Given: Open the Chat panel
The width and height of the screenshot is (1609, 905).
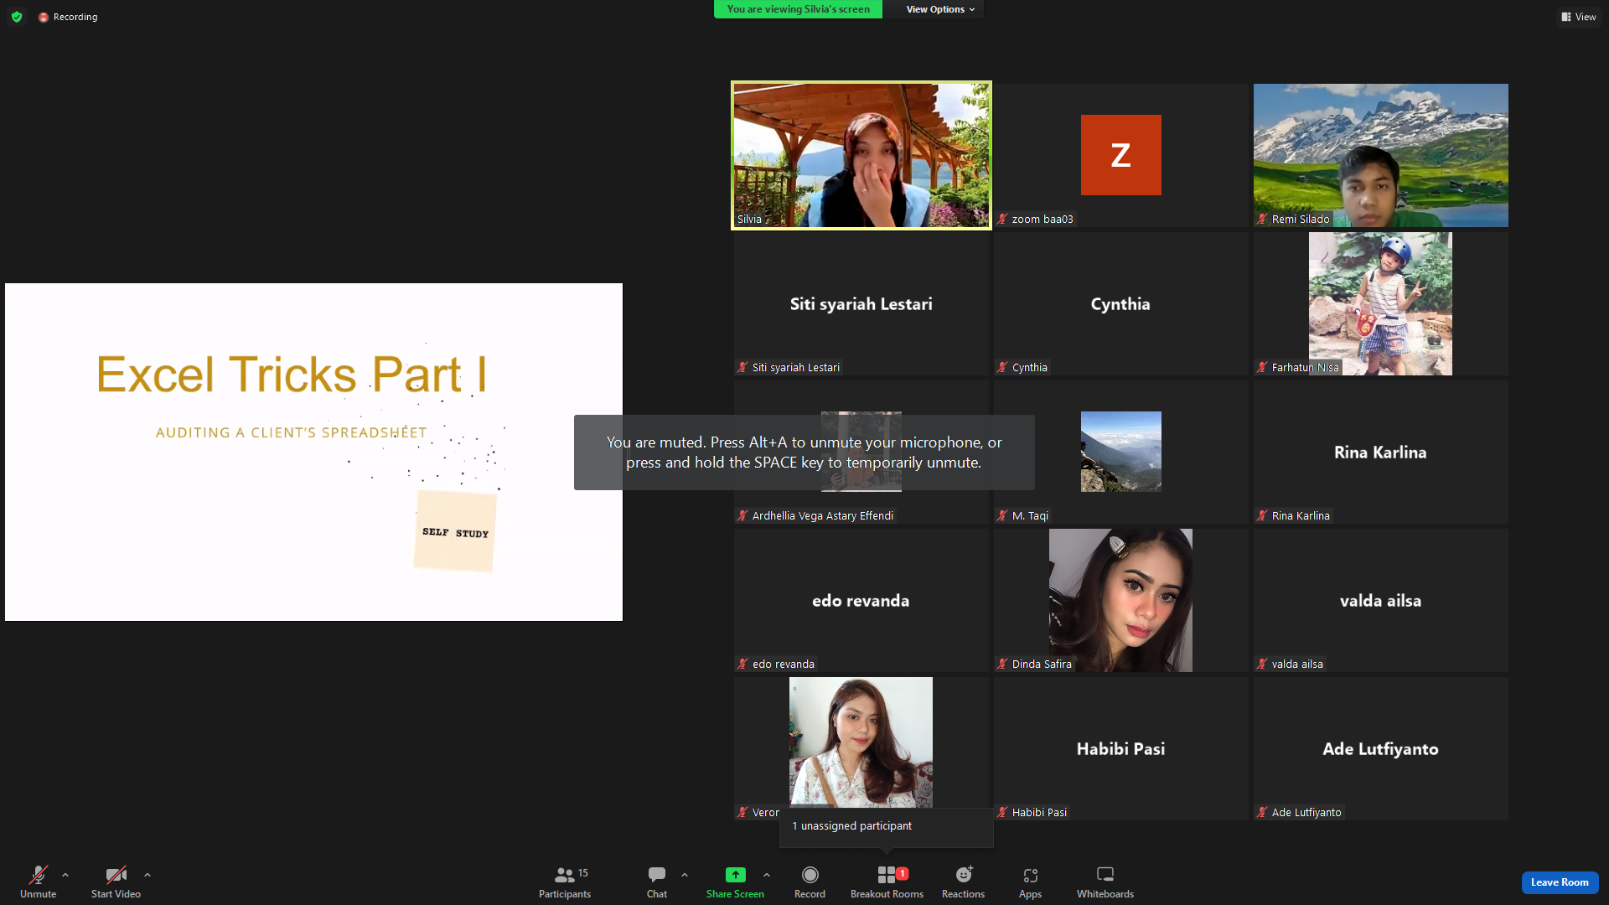Looking at the screenshot, I should 657,882.
